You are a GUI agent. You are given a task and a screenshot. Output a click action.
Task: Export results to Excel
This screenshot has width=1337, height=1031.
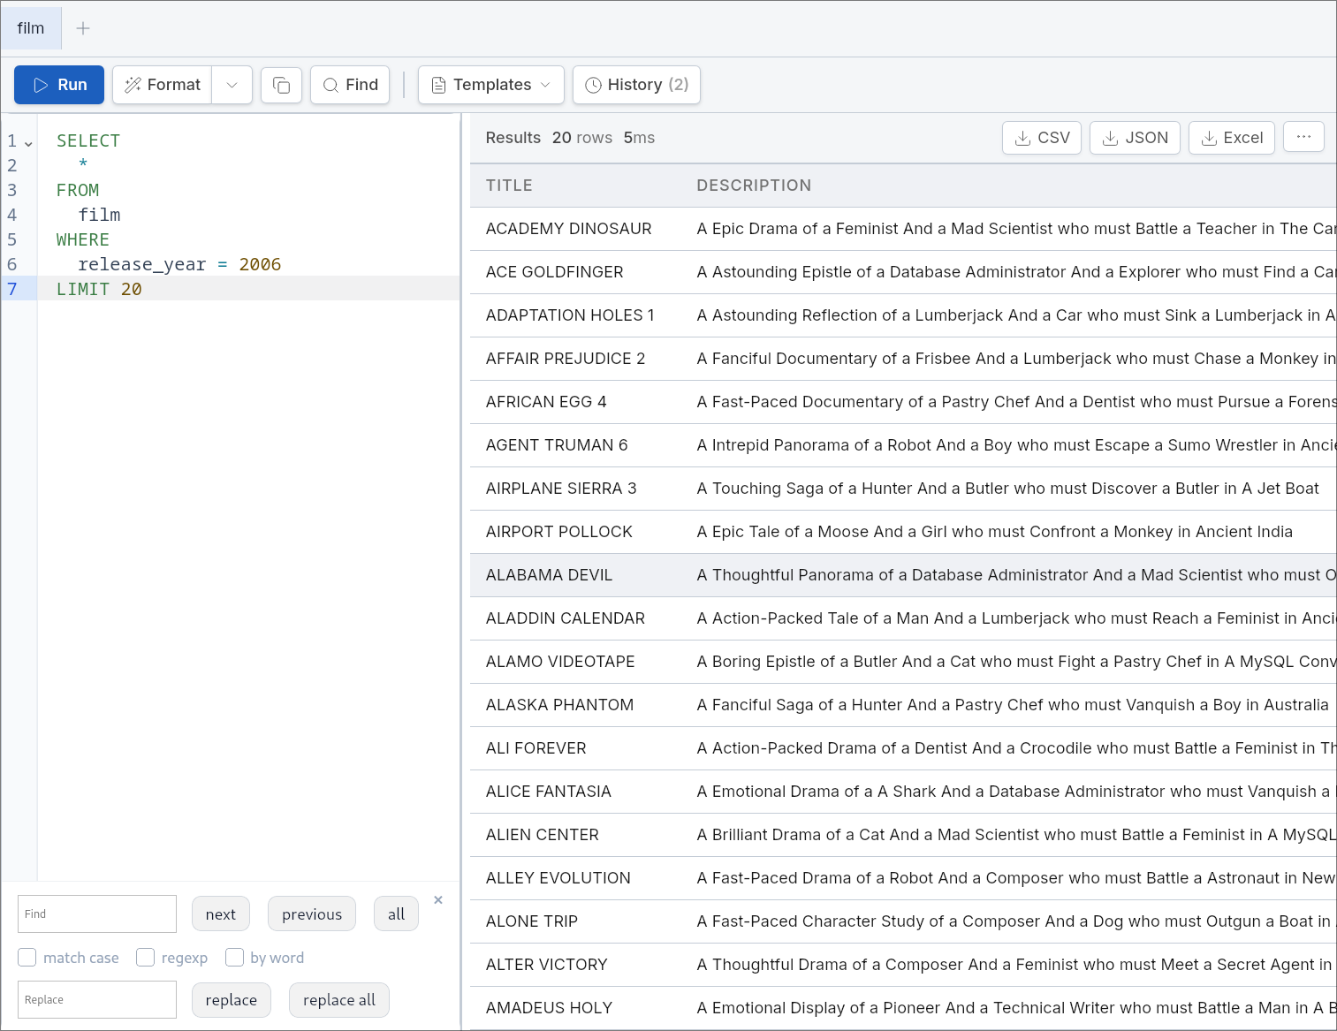pyautogui.click(x=1232, y=138)
